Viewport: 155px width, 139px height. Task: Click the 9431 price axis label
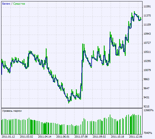[146, 97]
